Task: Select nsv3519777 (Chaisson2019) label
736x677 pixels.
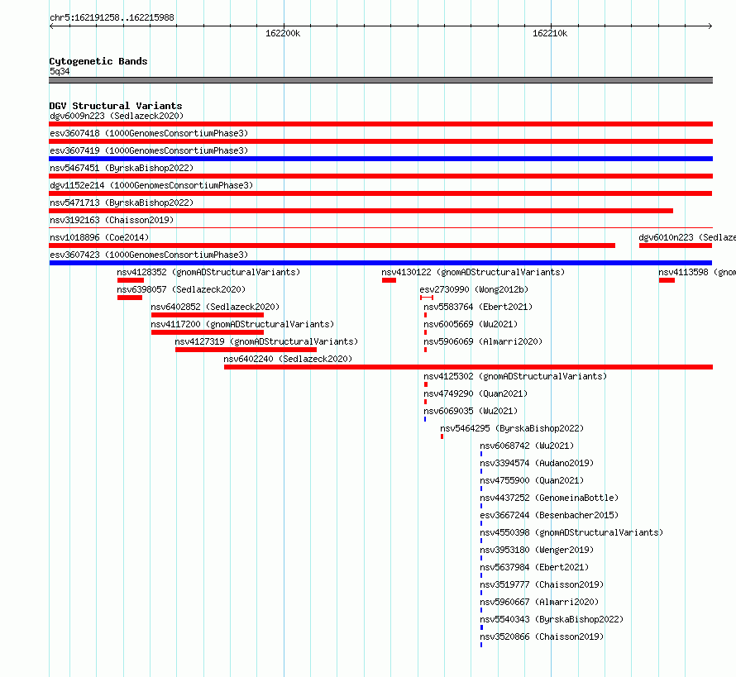Action: 542,584
